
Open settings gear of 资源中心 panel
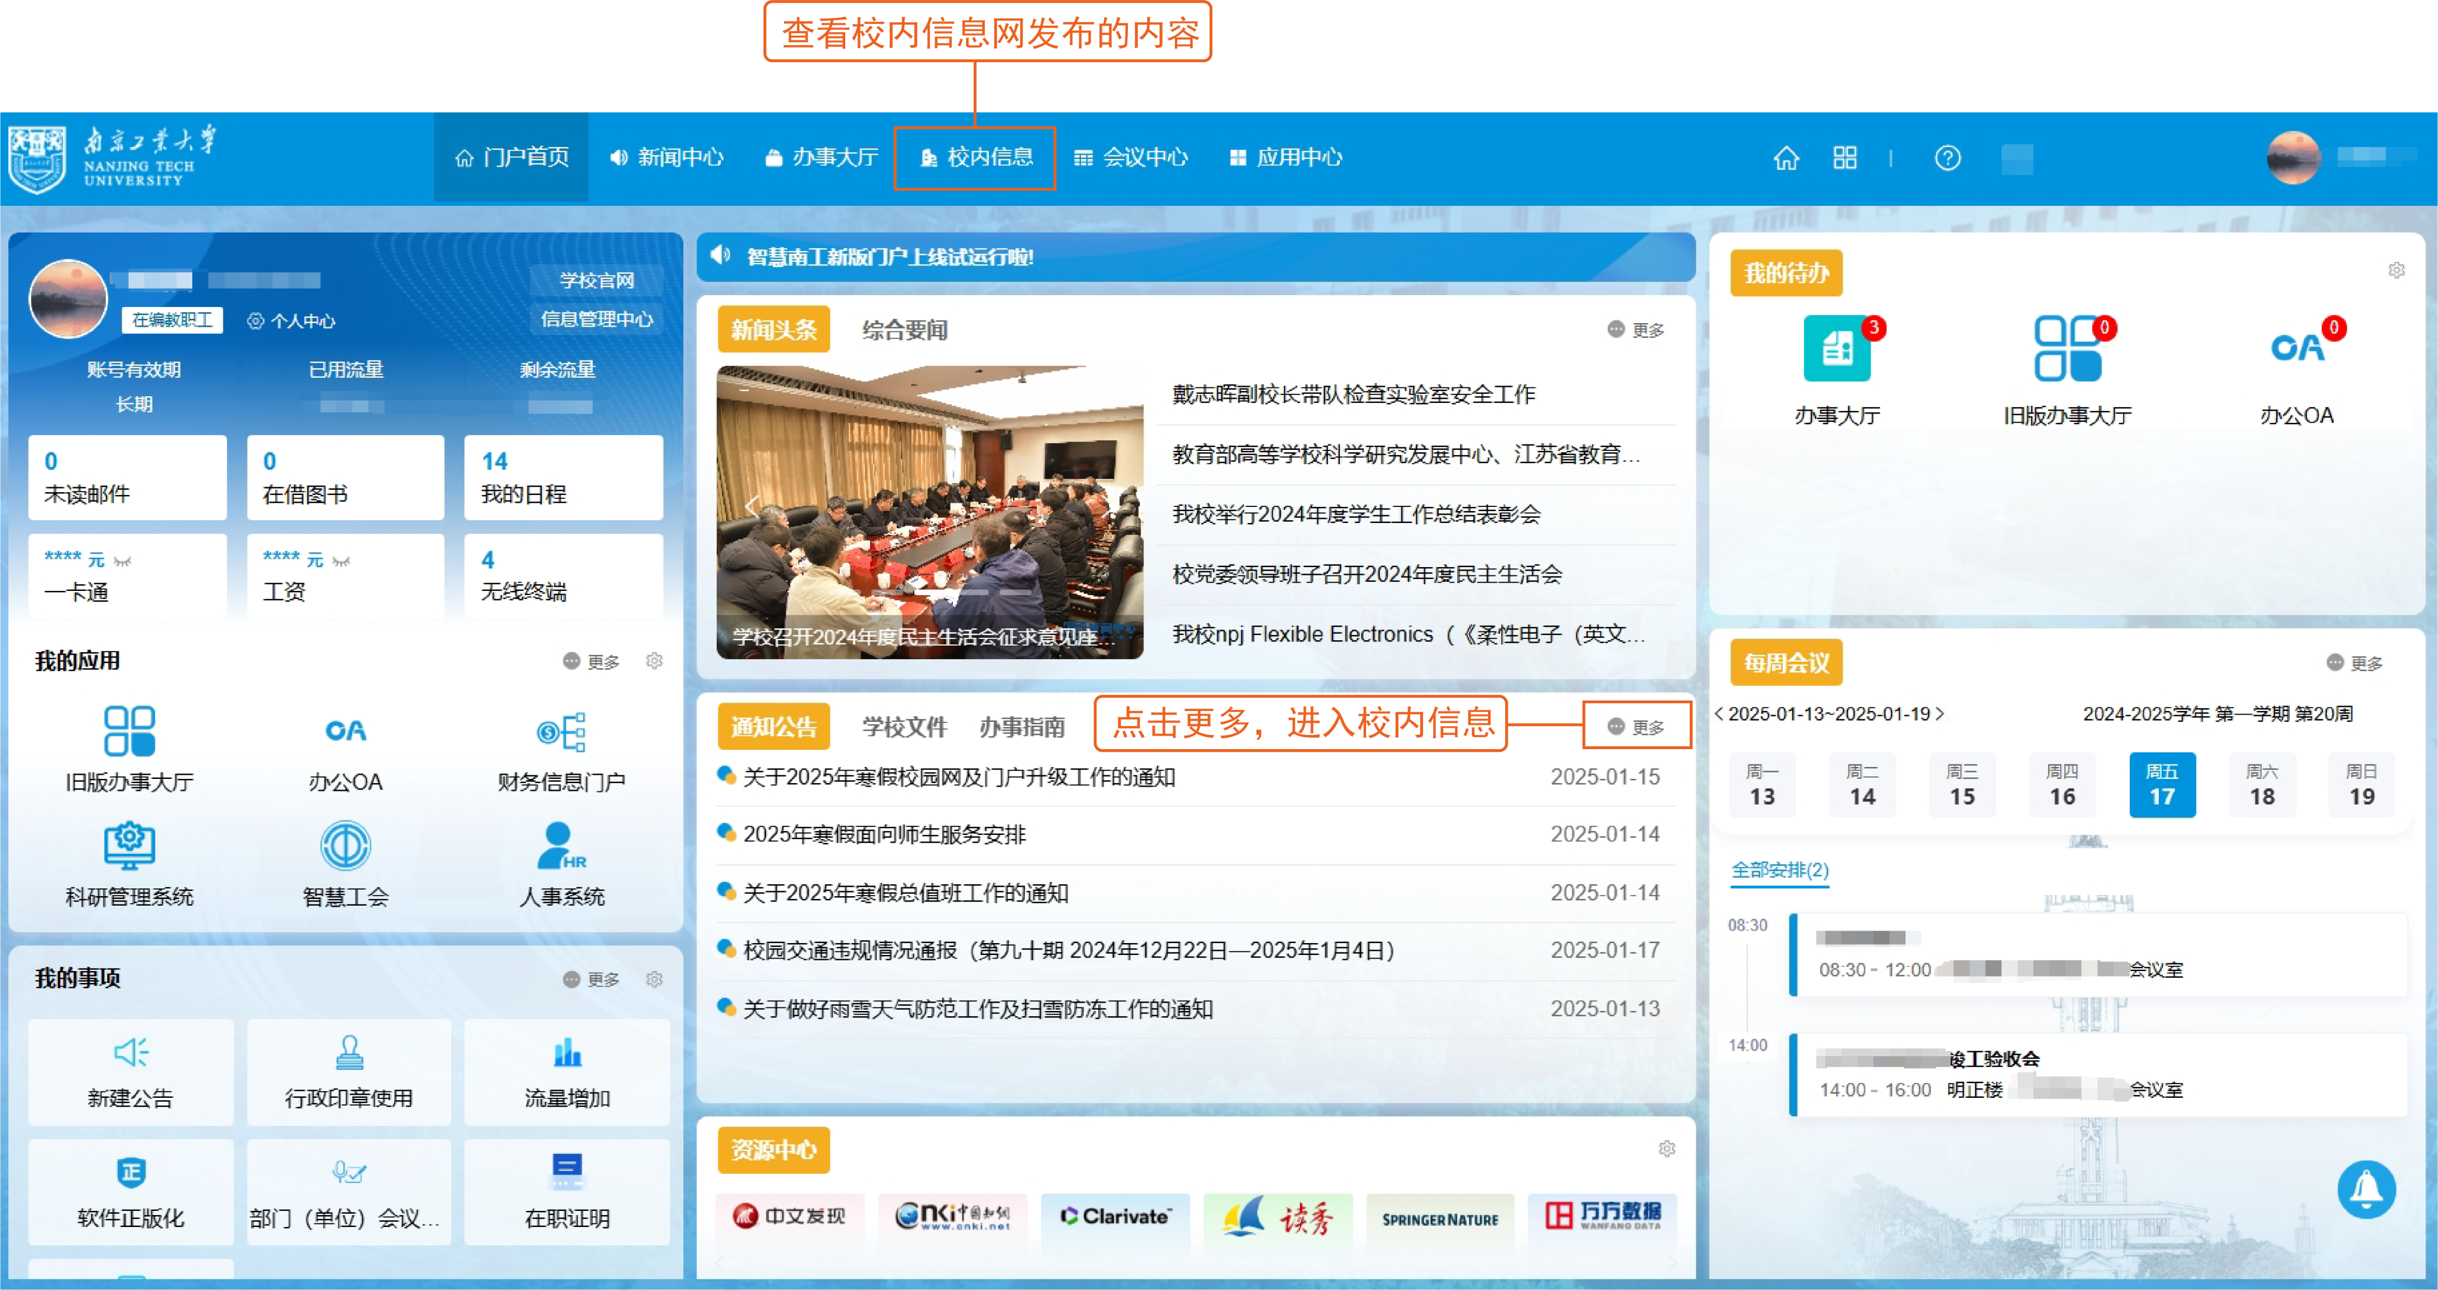coord(1667,1148)
